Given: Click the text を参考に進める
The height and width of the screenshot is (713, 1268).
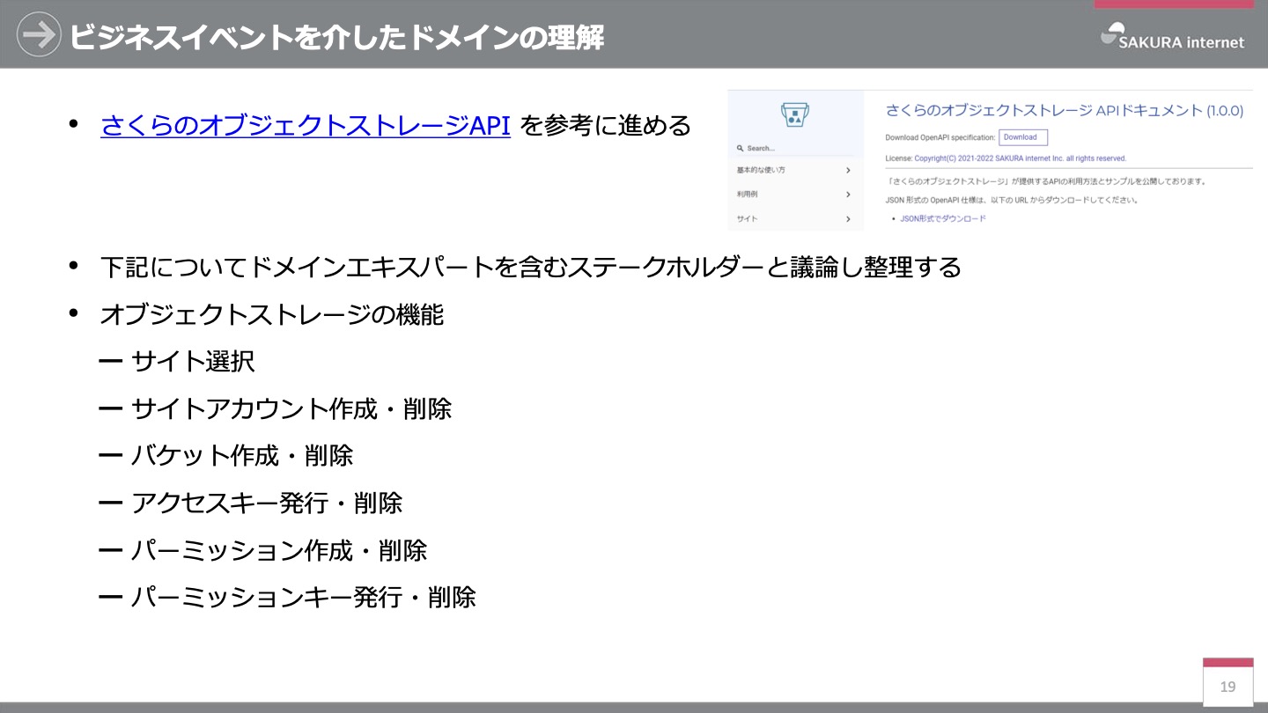Looking at the screenshot, I should pos(606,126).
